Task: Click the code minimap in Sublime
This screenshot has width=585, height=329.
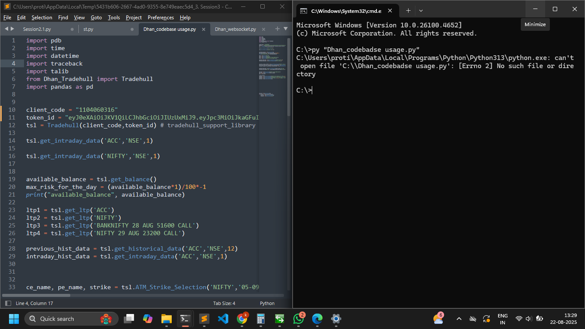Action: pos(272,67)
